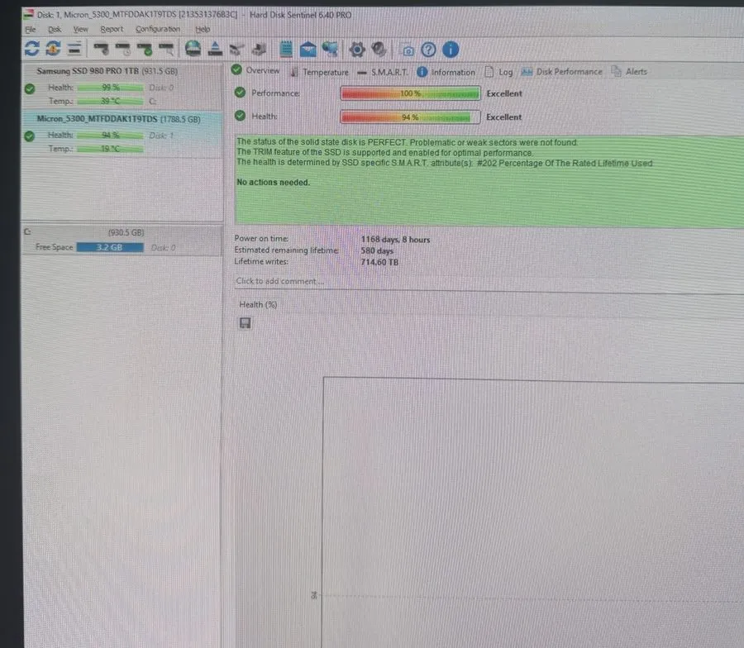Select the Micron_5300_MTFDDAK1T9TDS disk
744x648 pixels.
click(x=122, y=134)
